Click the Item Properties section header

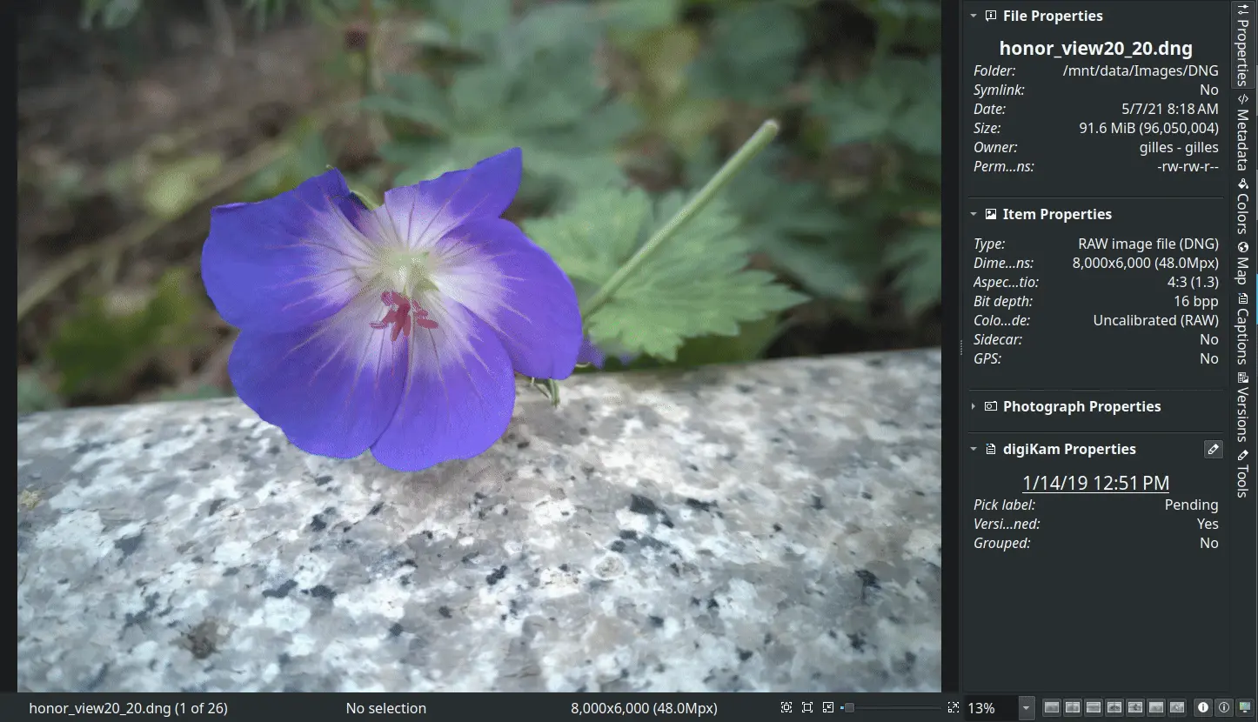click(x=1056, y=214)
